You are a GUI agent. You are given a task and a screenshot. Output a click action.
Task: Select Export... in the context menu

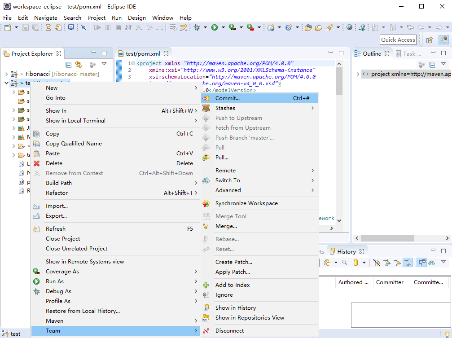pos(115,216)
